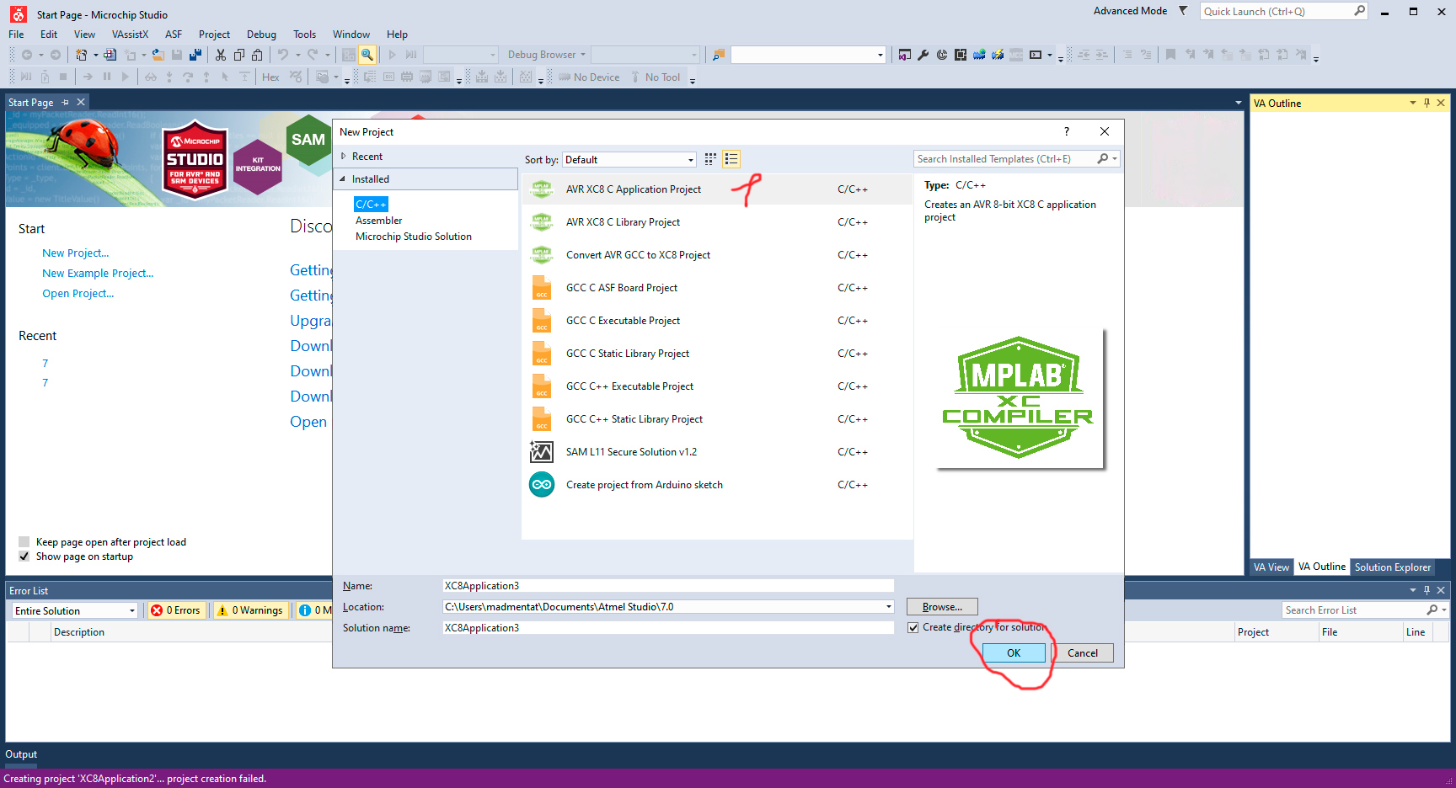Click the Copy icon in toolbar

(239, 55)
